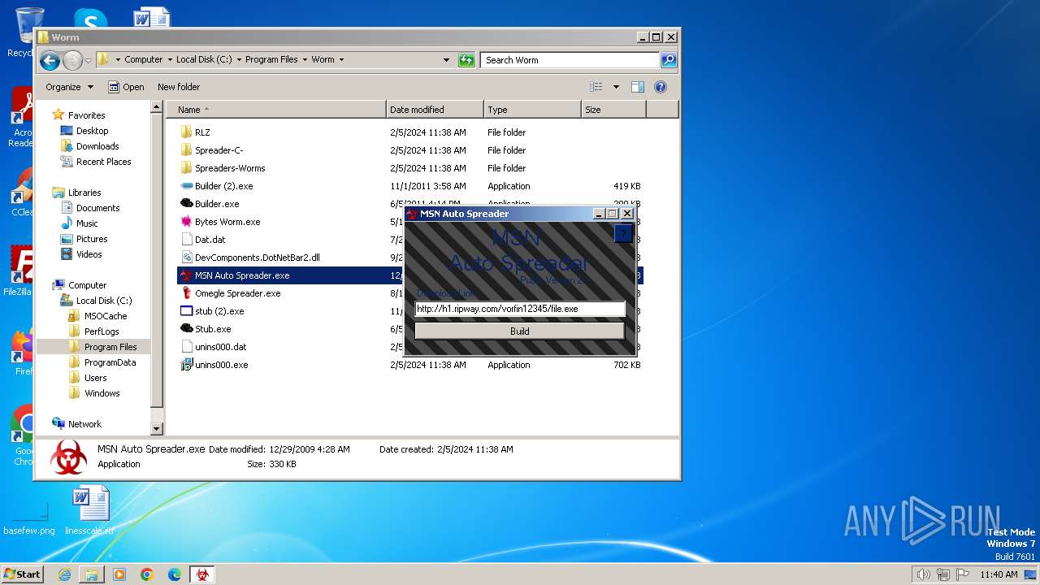Click the Back arrow in Explorer

coord(50,60)
